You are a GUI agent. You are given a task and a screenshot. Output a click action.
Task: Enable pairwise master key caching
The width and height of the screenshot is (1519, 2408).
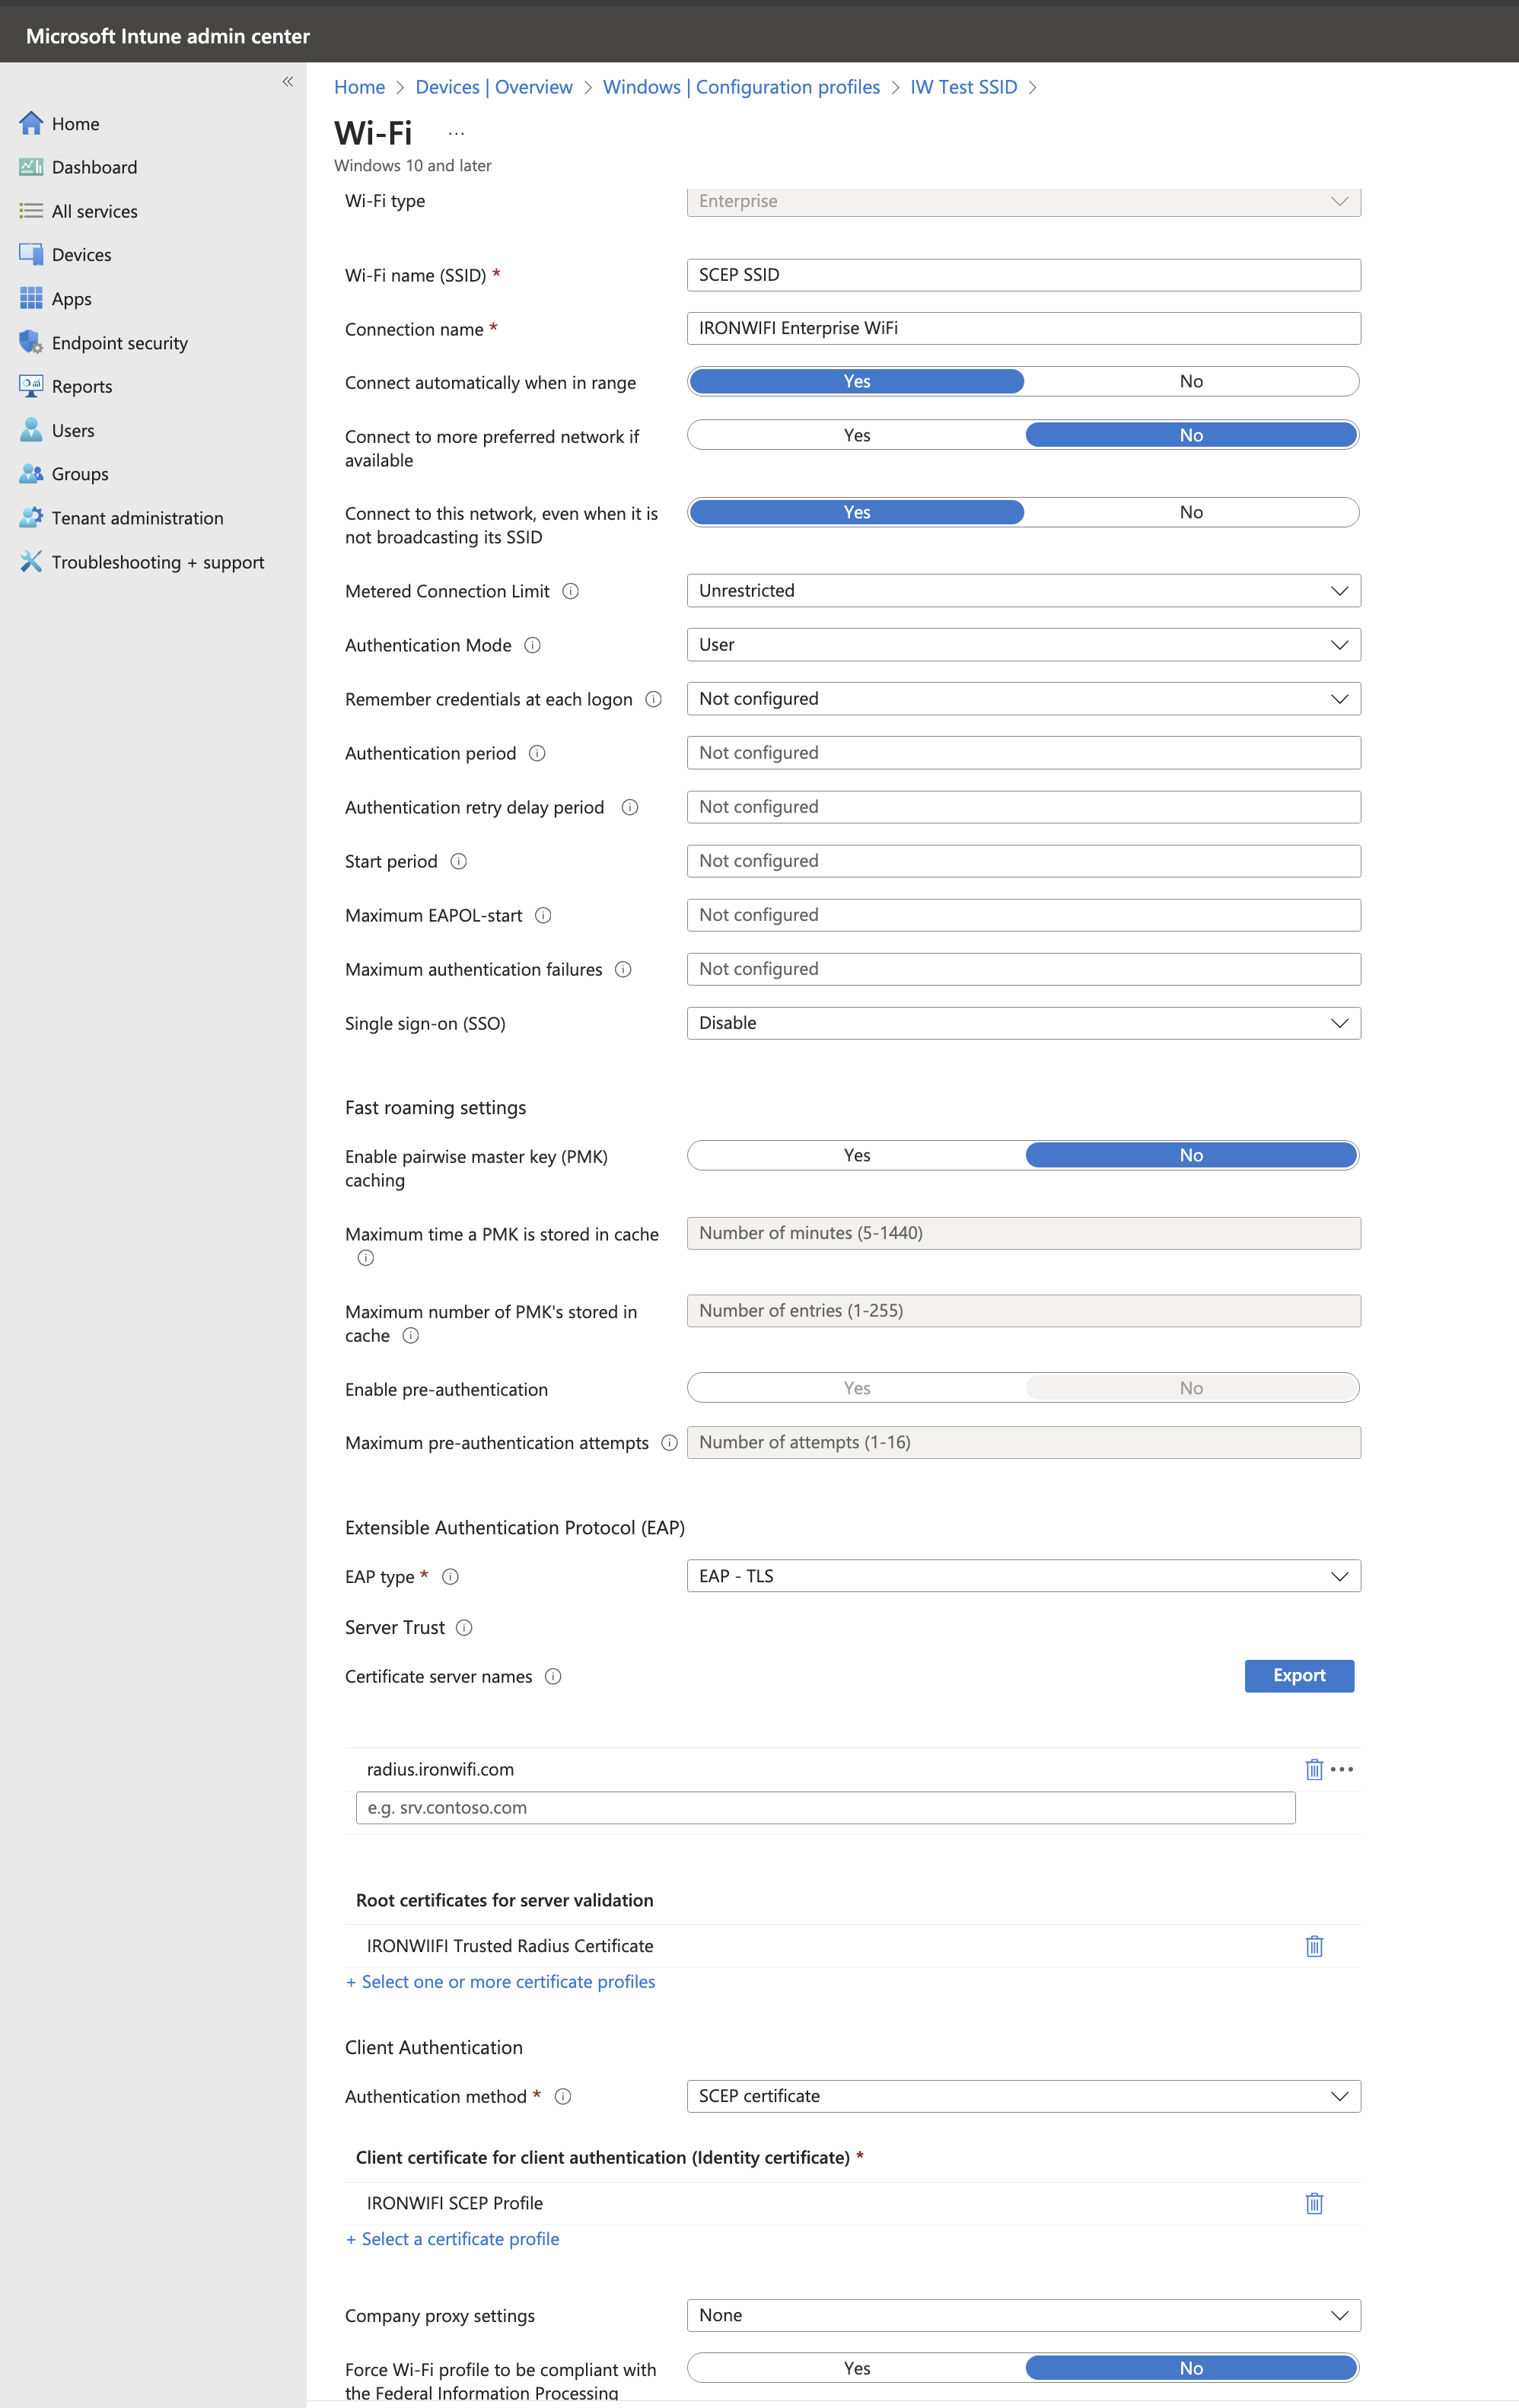pyautogui.click(x=856, y=1155)
